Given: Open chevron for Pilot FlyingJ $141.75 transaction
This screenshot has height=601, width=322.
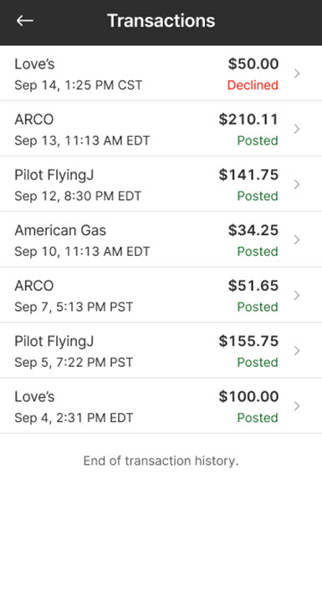Looking at the screenshot, I should [x=297, y=185].
